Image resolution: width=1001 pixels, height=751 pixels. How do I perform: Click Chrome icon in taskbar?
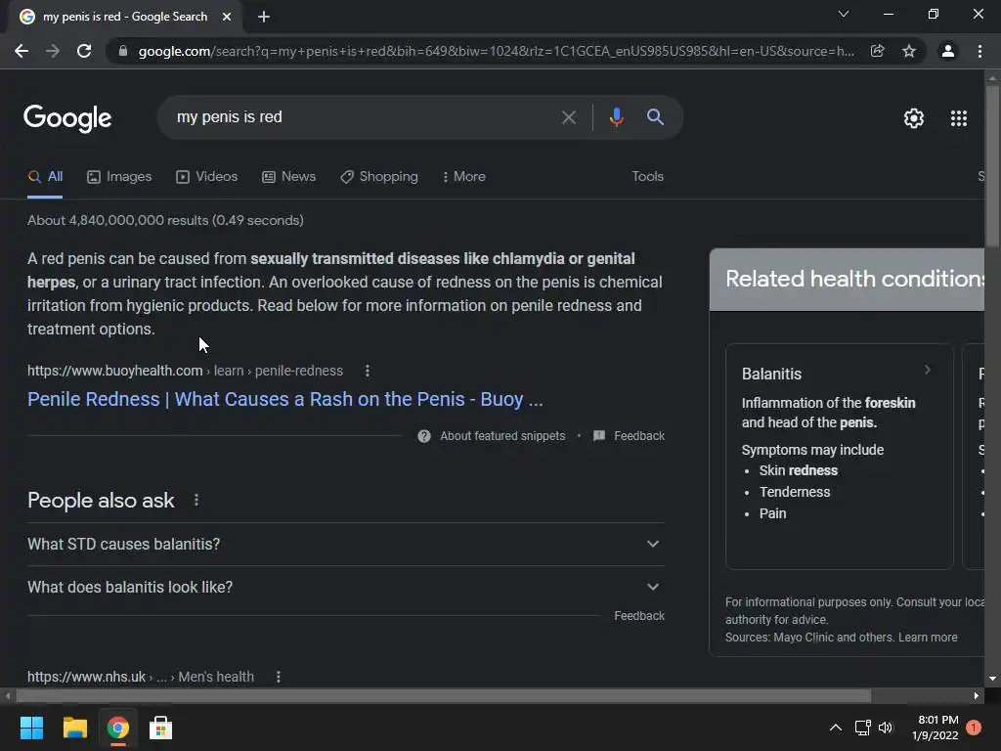click(x=118, y=728)
